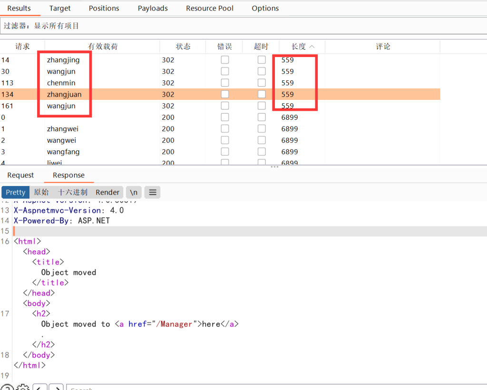
Task: Select the wangwei payload result row
Action: coord(61,140)
